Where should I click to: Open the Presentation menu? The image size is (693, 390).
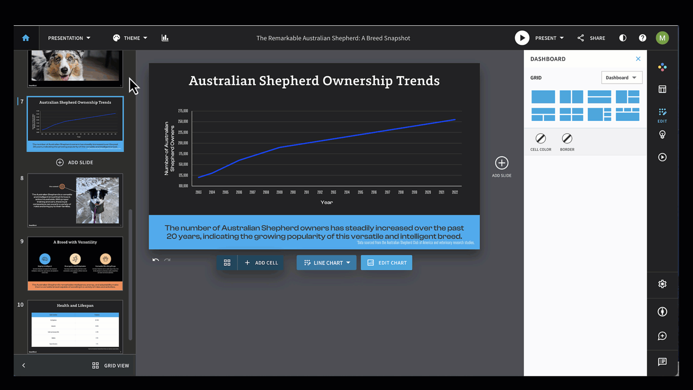click(69, 38)
